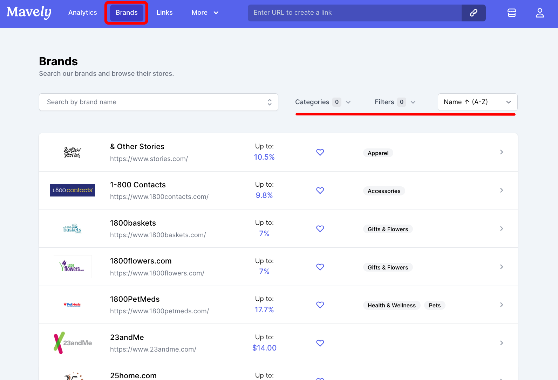The image size is (558, 380).
Task: Open & Other Stories row arrow
Action: coord(501,152)
